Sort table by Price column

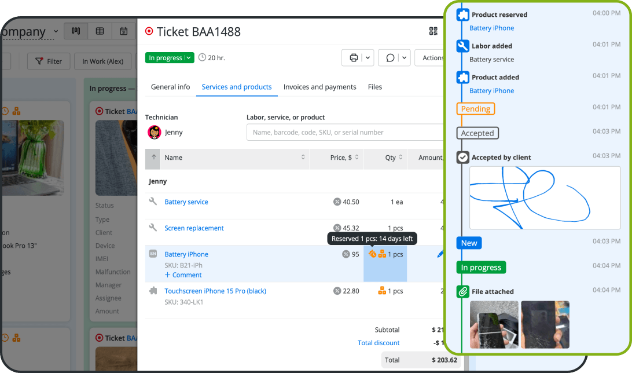coord(337,158)
